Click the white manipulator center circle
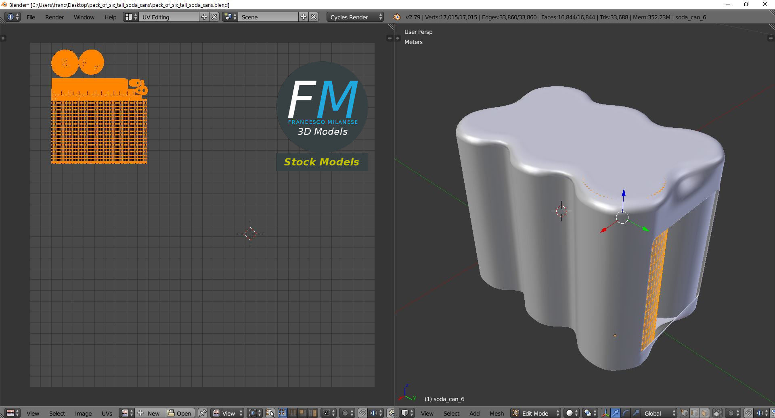Image resolution: width=775 pixels, height=418 pixels. tap(622, 218)
